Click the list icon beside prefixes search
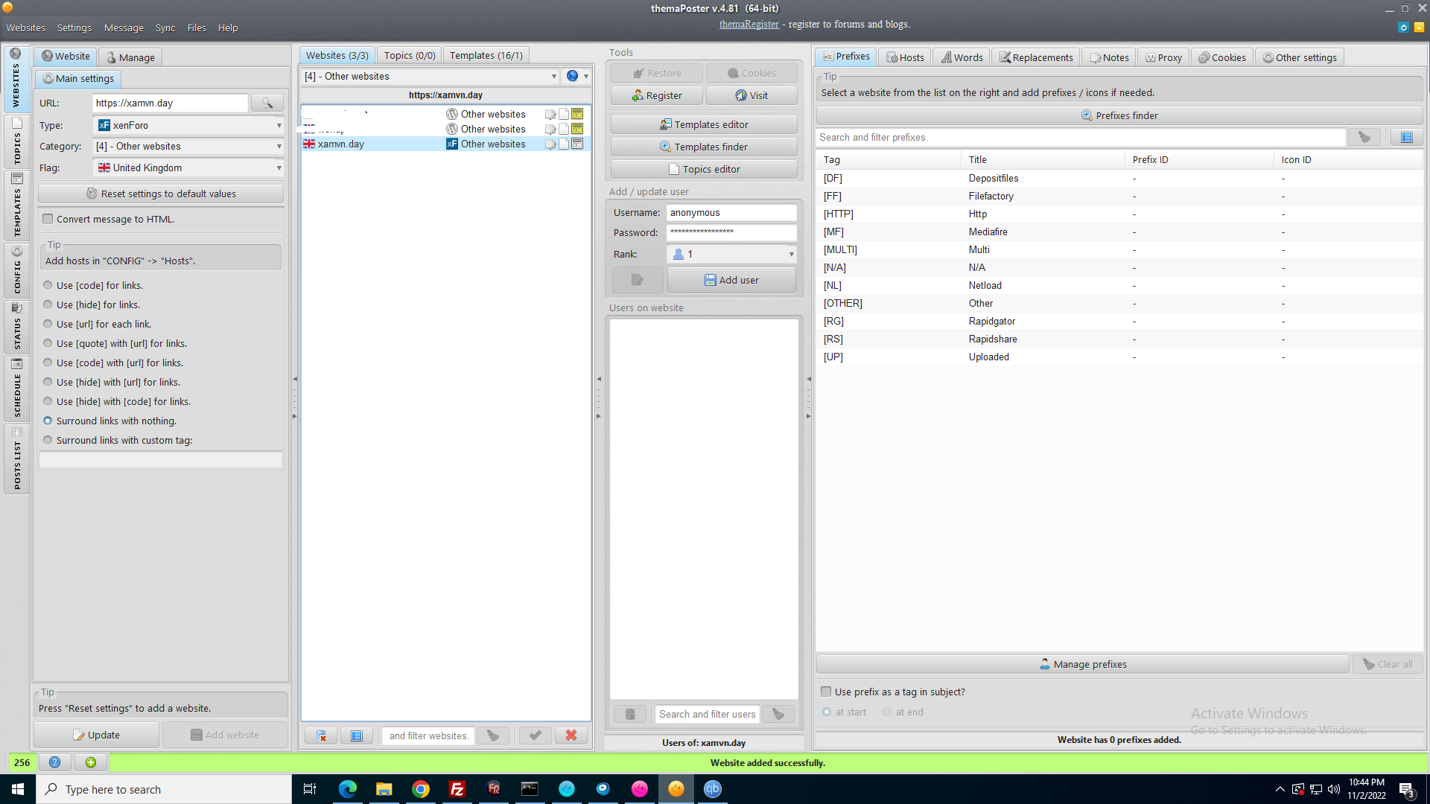 click(x=1407, y=137)
